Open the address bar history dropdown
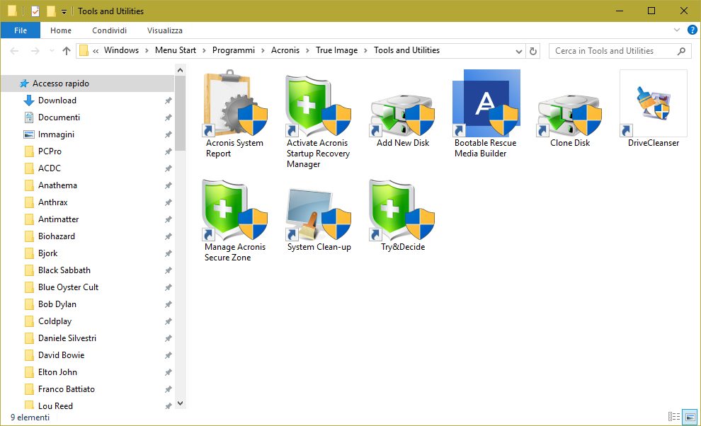This screenshot has height=426, width=701. [518, 51]
